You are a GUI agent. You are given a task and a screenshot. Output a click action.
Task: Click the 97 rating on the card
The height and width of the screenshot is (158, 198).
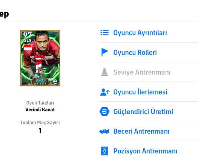coord(27,35)
